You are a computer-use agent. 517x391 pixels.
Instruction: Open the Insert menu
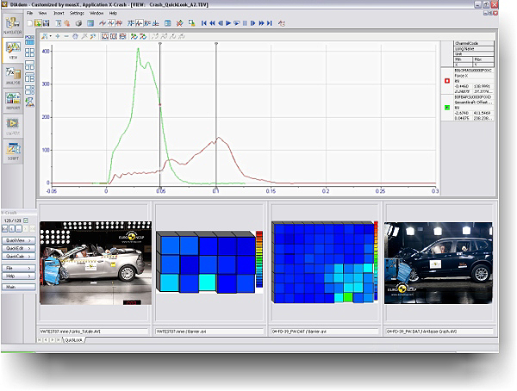pos(59,13)
